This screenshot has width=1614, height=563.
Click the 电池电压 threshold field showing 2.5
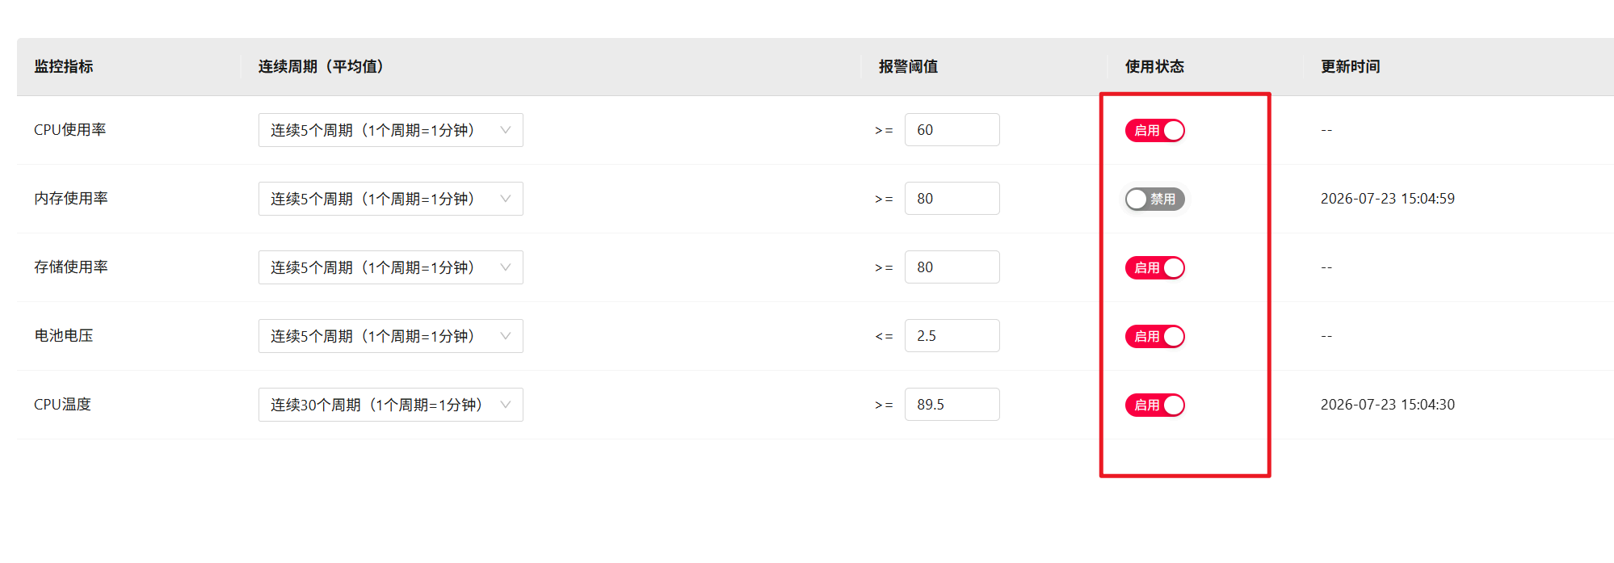pyautogui.click(x=952, y=336)
